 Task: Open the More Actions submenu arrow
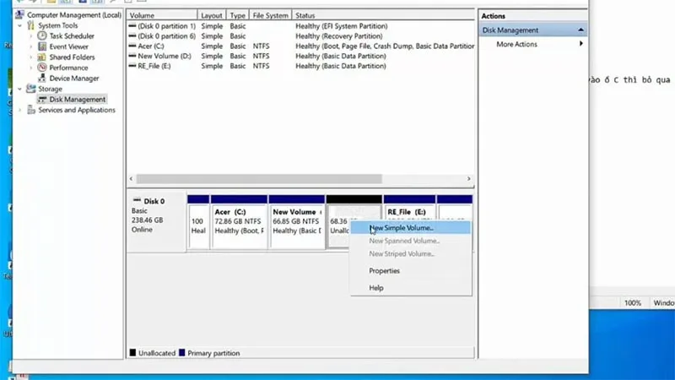pos(581,44)
